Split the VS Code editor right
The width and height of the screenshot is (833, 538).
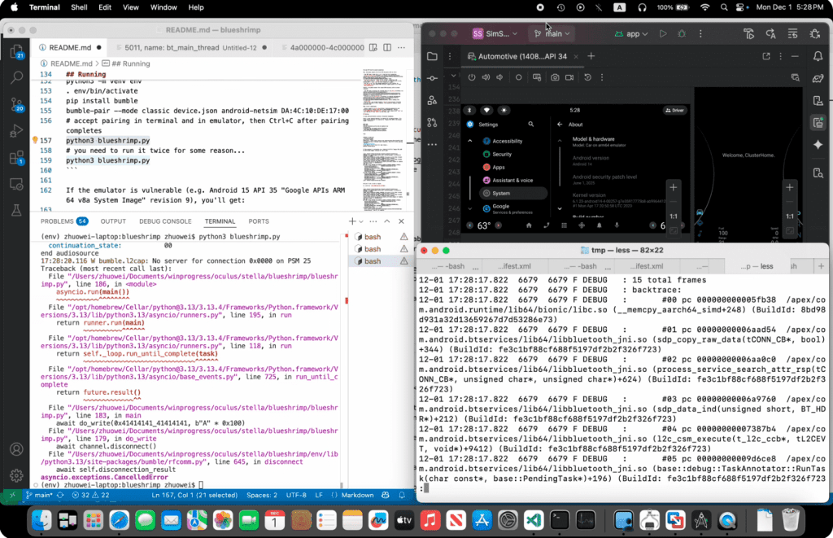[387, 47]
